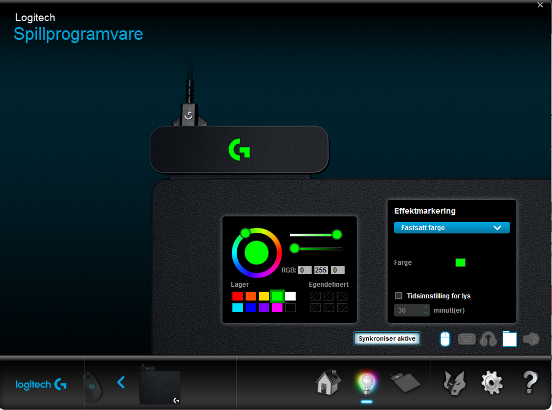Click the 30 minutes input field
552x410 pixels.
[408, 310]
